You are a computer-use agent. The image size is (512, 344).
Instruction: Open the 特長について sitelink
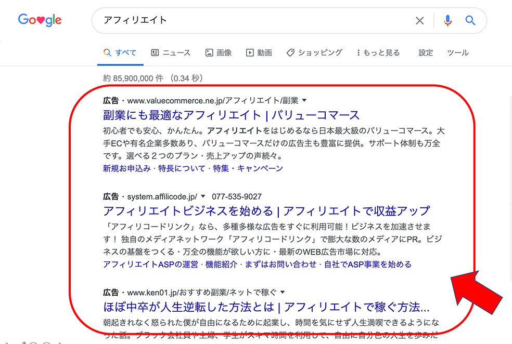tap(182, 168)
